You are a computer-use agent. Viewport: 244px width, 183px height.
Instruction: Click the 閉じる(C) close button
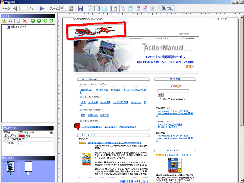(x=167, y=8)
